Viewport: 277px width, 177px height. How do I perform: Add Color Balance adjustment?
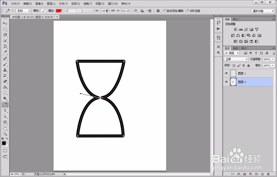(238, 35)
